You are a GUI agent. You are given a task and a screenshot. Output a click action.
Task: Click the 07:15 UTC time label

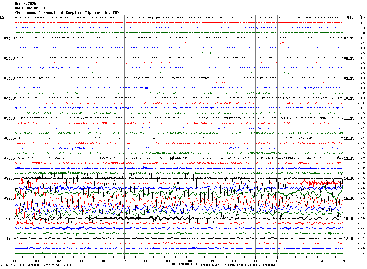349,38
